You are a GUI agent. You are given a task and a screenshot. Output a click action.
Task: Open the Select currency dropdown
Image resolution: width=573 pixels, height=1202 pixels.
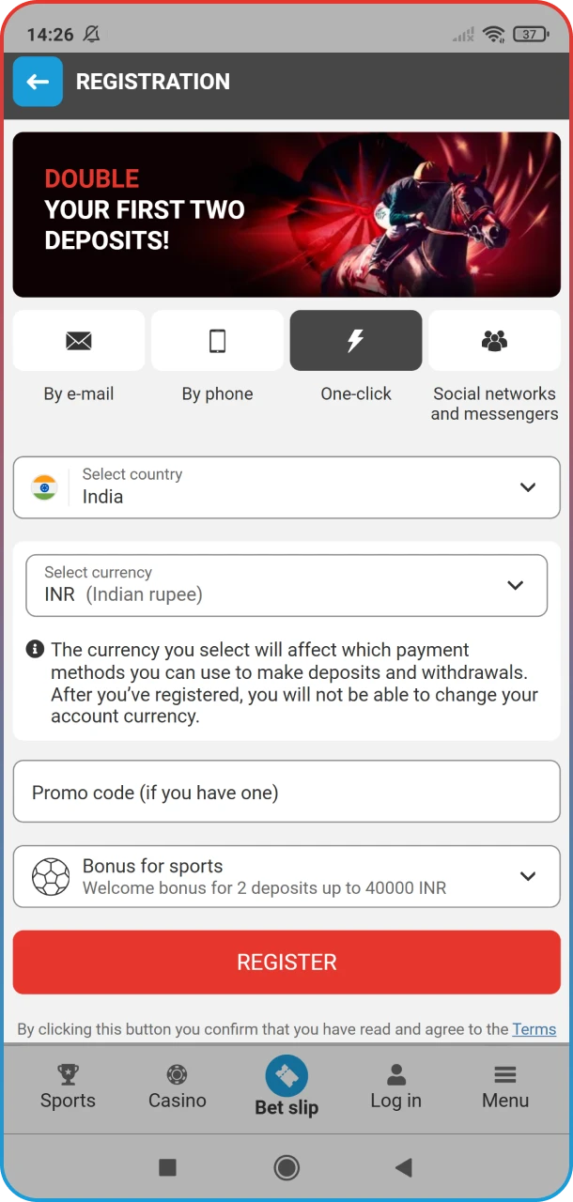pyautogui.click(x=286, y=585)
